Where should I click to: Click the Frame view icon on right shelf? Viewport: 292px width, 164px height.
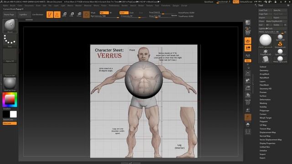coord(248,73)
